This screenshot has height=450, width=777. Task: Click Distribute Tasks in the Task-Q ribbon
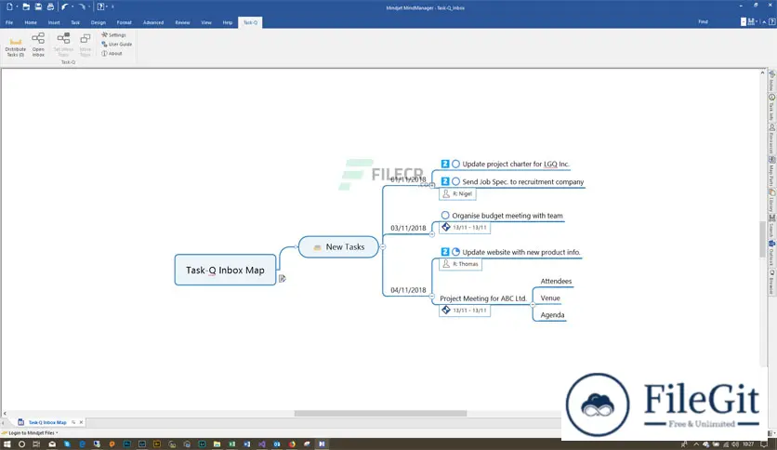pyautogui.click(x=16, y=46)
